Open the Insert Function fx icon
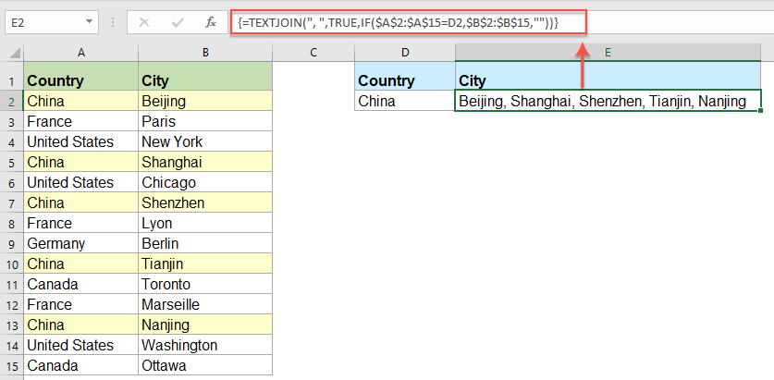The image size is (774, 380). 211,23
